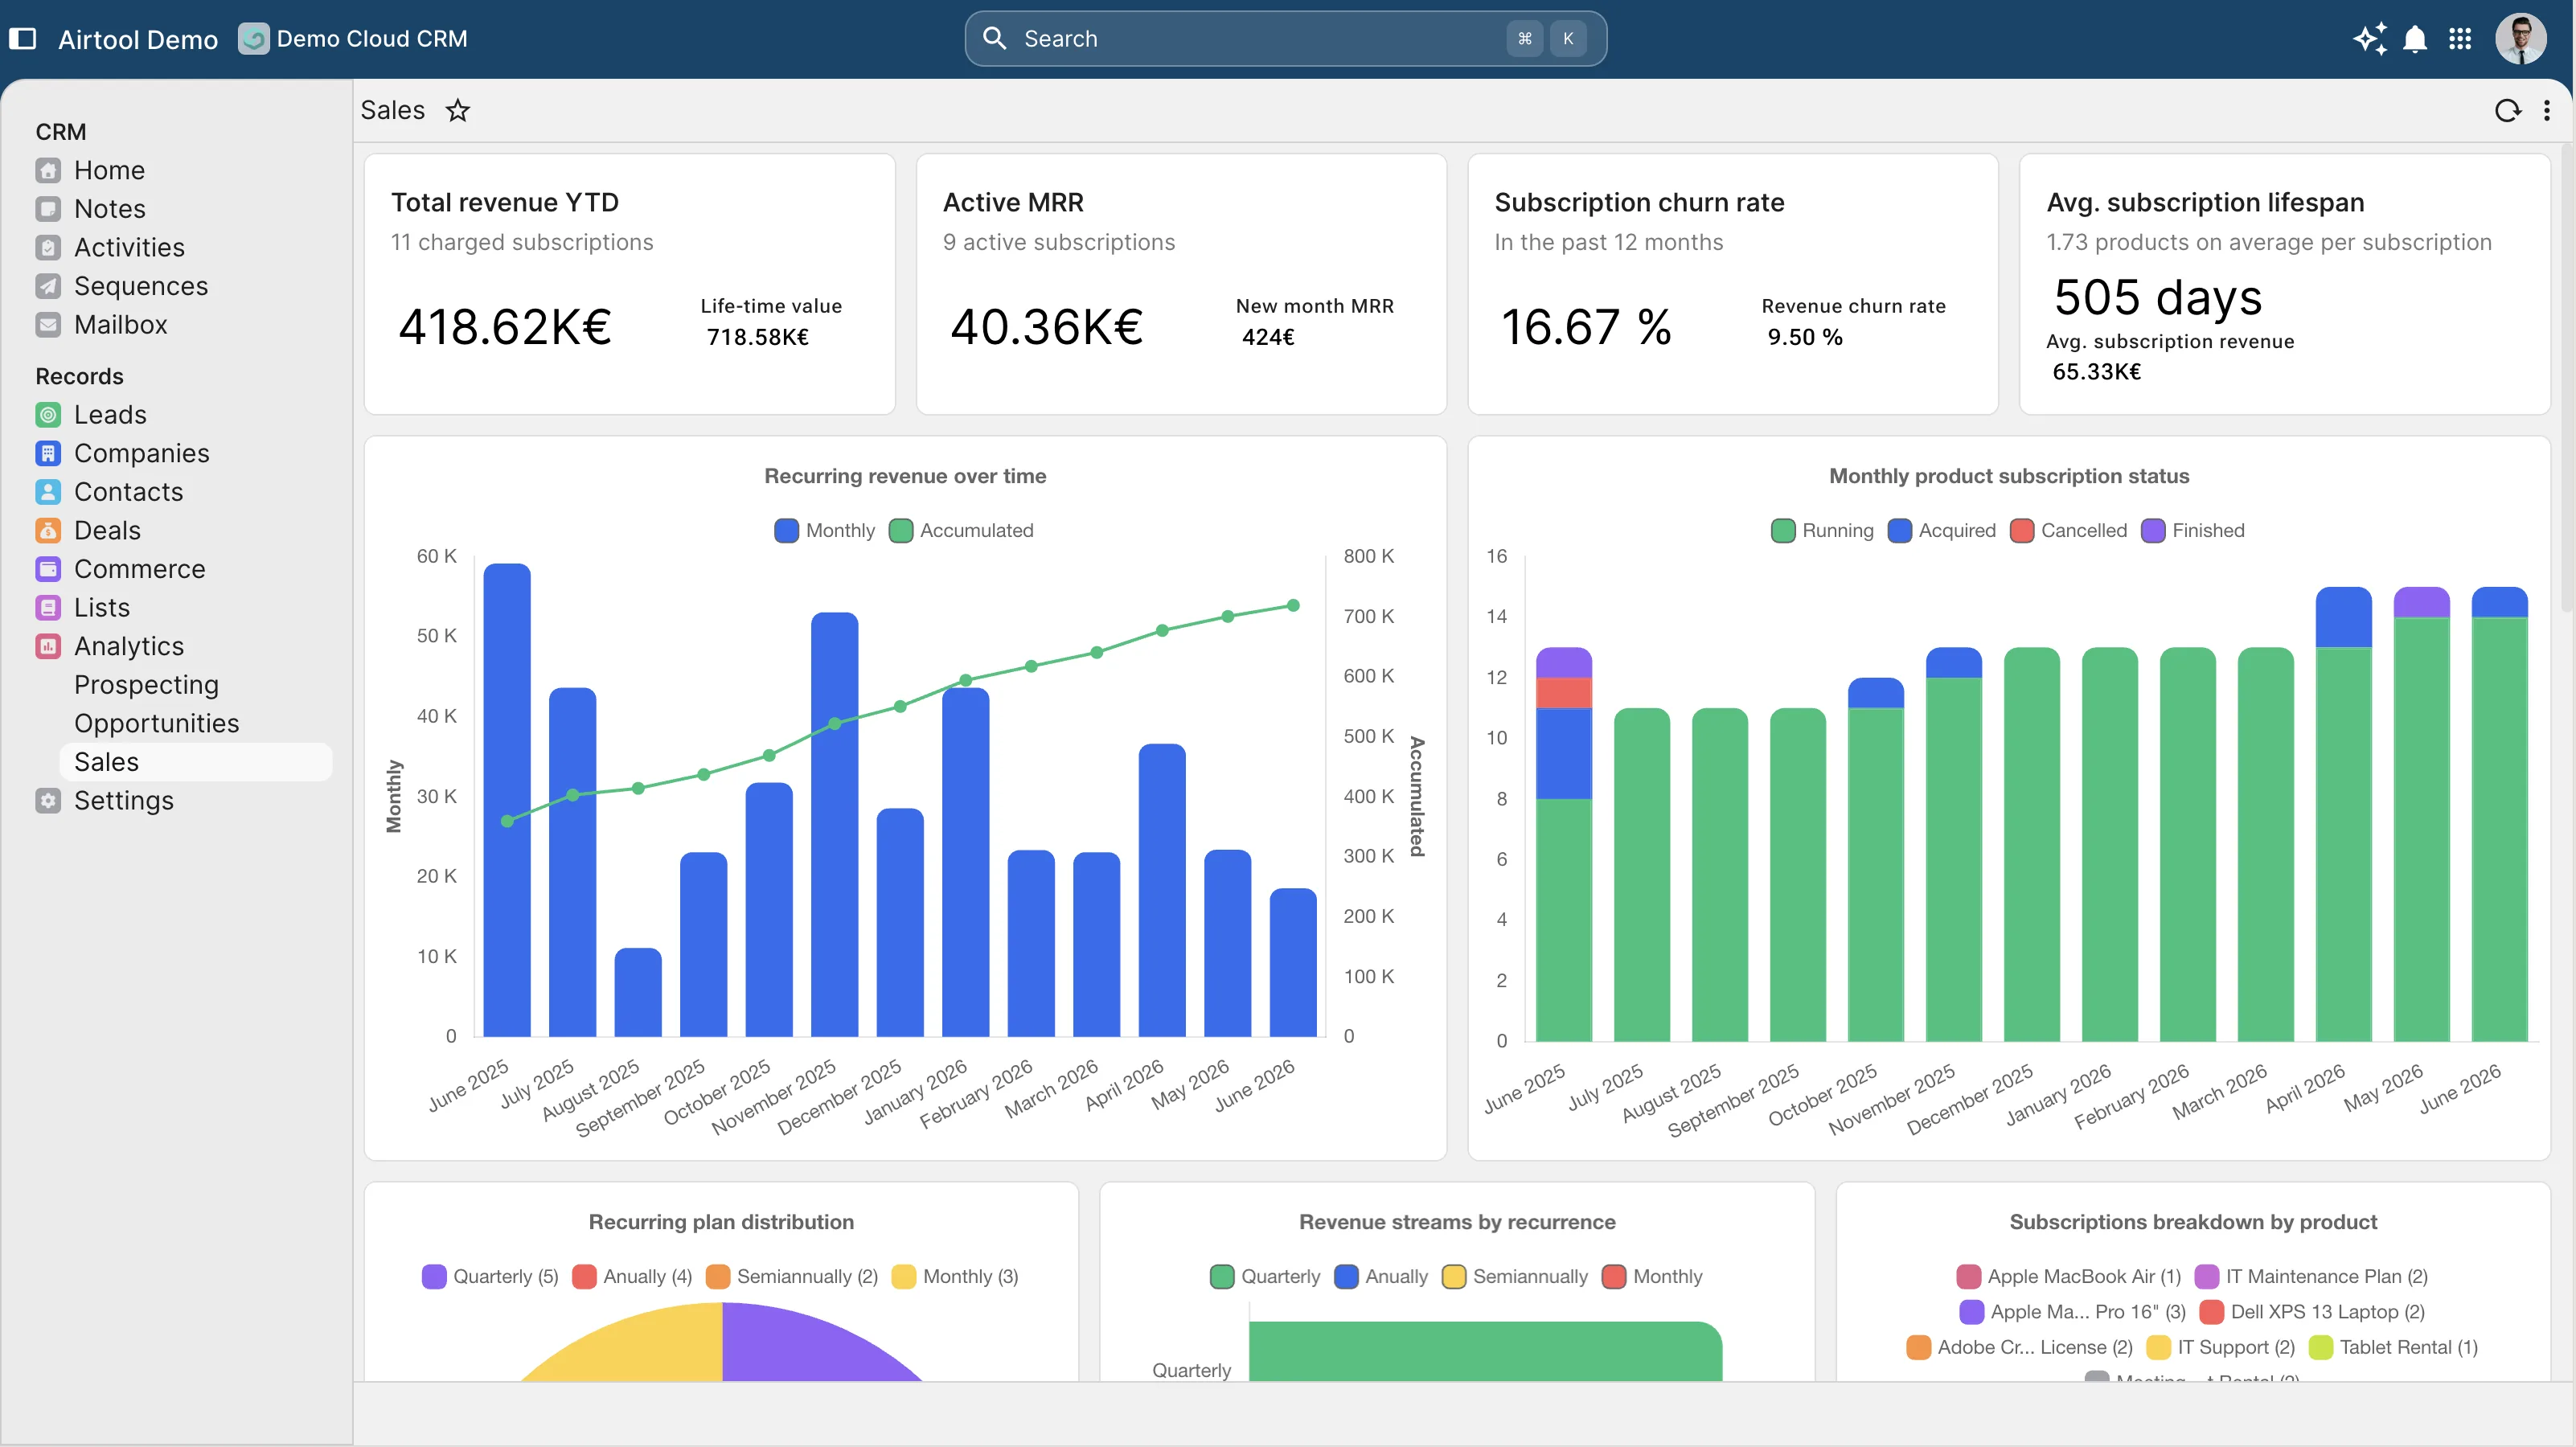Open the Mailbox section
The height and width of the screenshot is (1447, 2576).
pos(120,325)
